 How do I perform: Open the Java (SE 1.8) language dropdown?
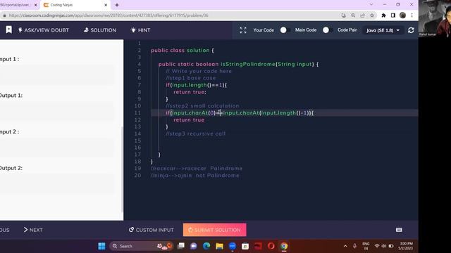(x=383, y=30)
